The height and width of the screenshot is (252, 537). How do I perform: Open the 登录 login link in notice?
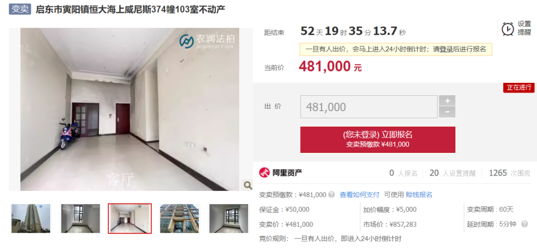coord(446,49)
